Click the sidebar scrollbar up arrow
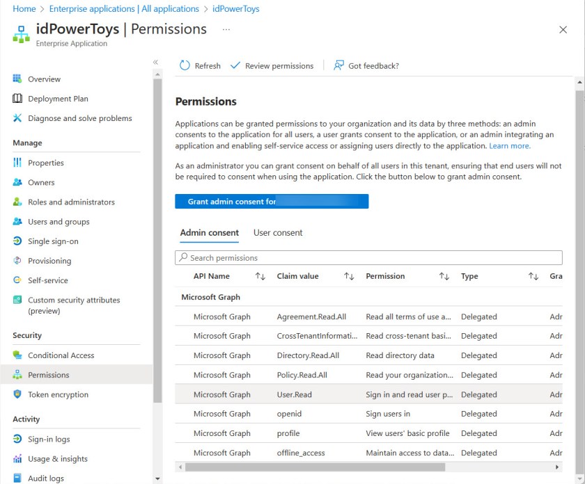Screen dimensions: 585x484 click(x=157, y=74)
